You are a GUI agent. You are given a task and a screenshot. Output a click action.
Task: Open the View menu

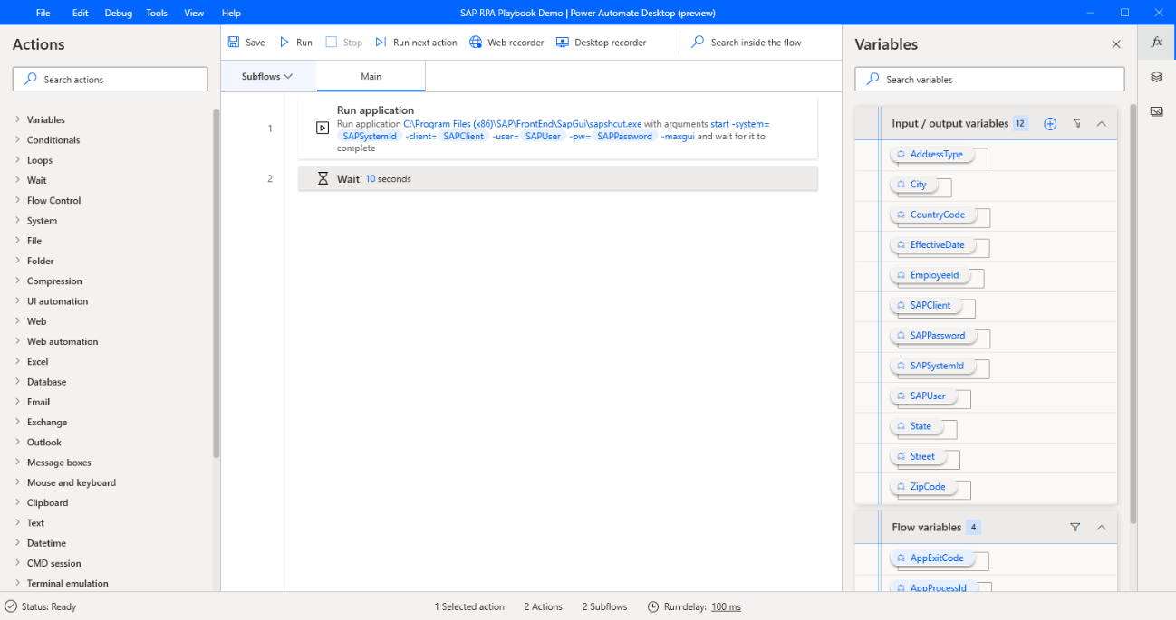click(194, 13)
